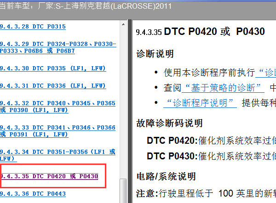The height and width of the screenshot is (203, 276).
Task: Open 9.4.3.32 DTC P0340、P0345、P0365 link
Action: [58, 107]
